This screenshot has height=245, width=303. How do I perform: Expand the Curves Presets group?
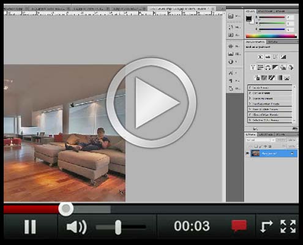(x=250, y=93)
